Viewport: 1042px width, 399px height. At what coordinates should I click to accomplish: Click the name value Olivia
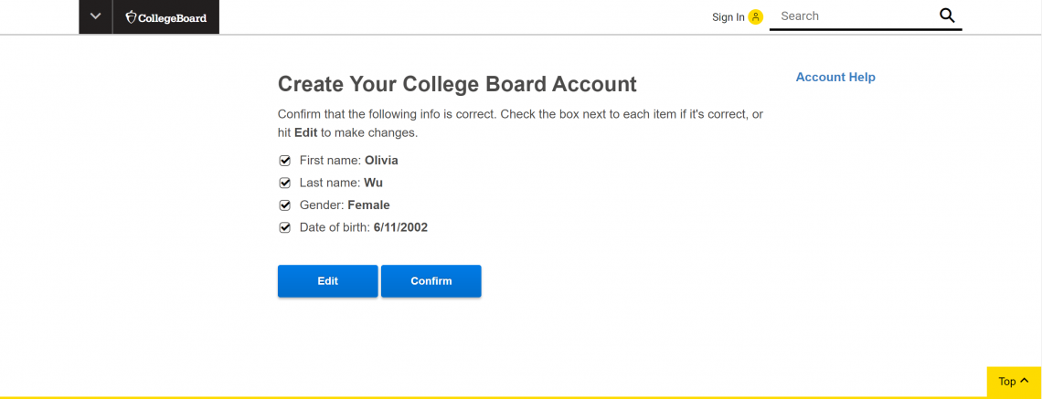click(x=381, y=161)
